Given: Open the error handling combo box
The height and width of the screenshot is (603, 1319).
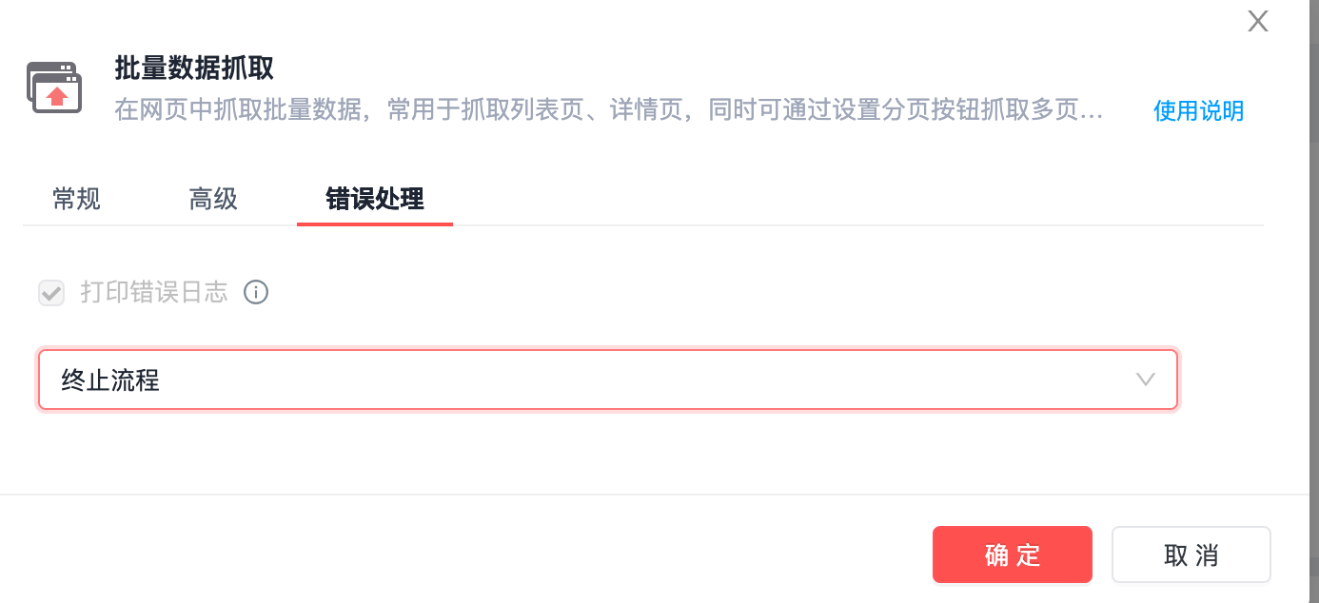Looking at the screenshot, I should click(607, 379).
